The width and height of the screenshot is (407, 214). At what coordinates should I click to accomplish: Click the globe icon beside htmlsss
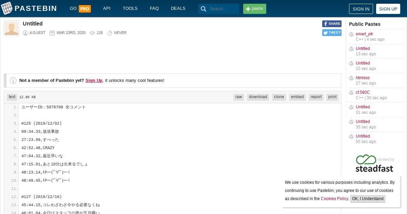[351, 78]
